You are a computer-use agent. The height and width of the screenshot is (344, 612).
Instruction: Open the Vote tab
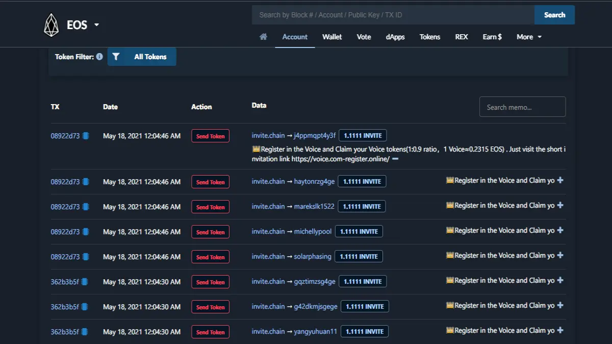[x=364, y=37]
